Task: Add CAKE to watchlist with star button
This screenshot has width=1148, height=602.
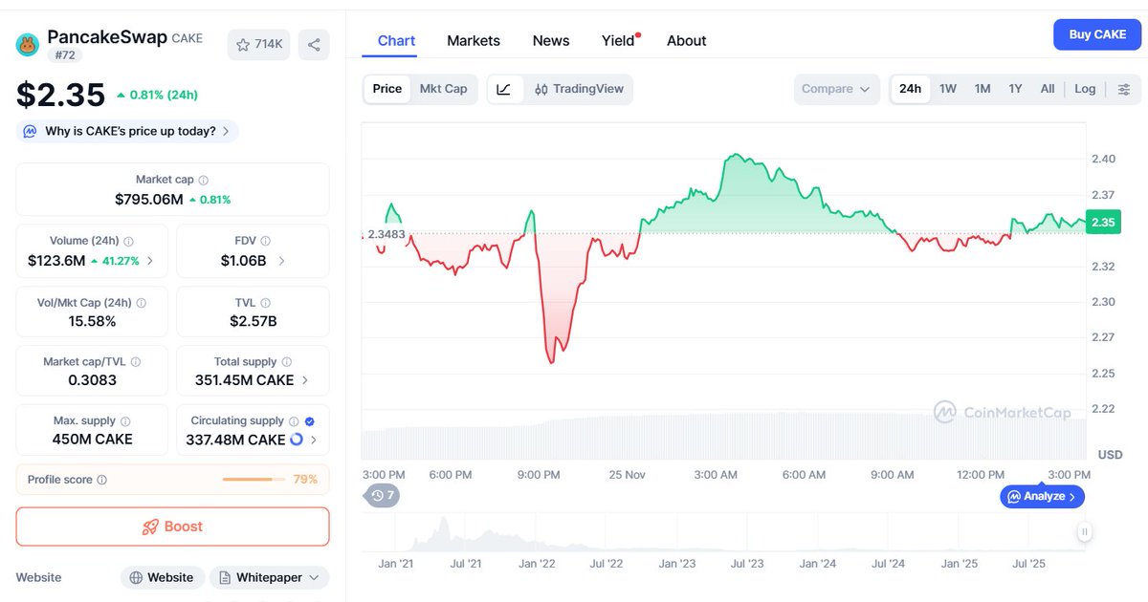Action: (x=259, y=44)
